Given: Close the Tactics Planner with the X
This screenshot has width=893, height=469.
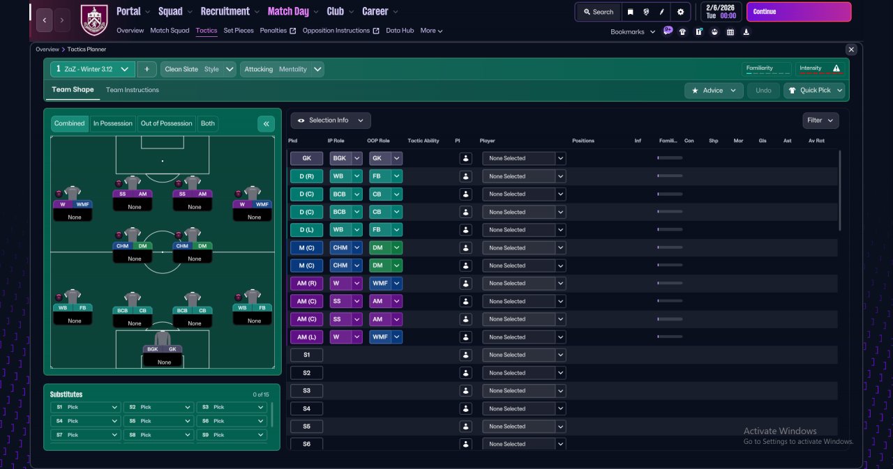Looking at the screenshot, I should pyautogui.click(x=851, y=49).
